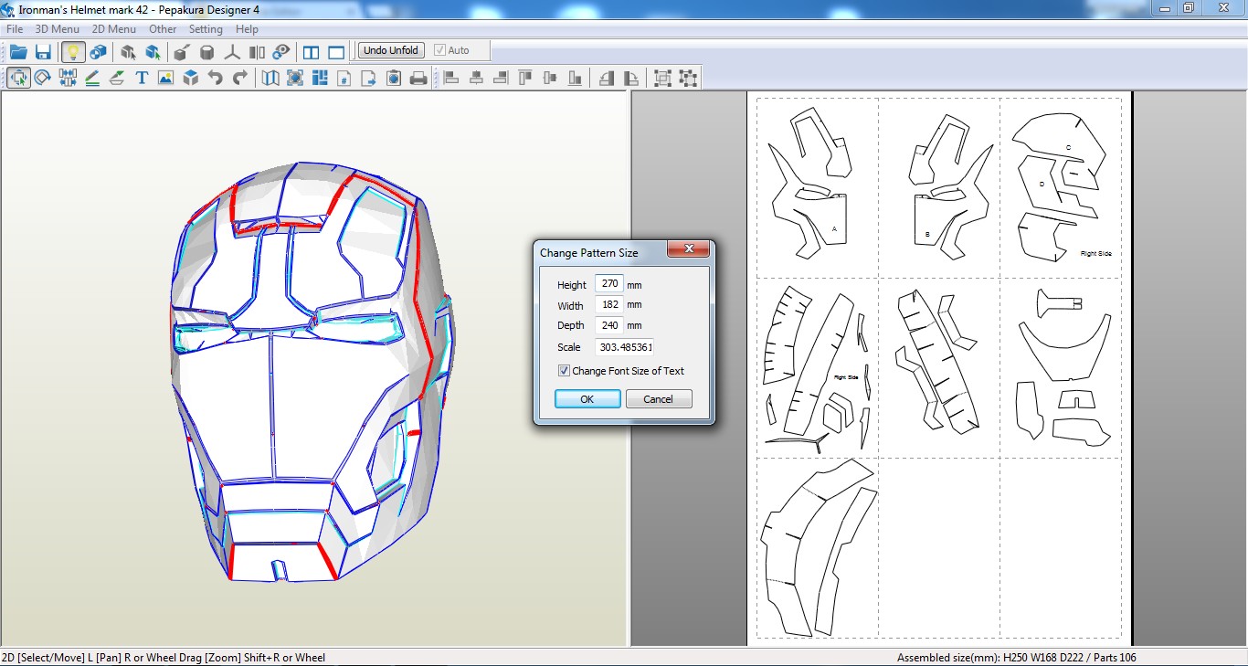Click the page export arrow icon
Viewport: 1248px width, 666px height.
coord(369,78)
